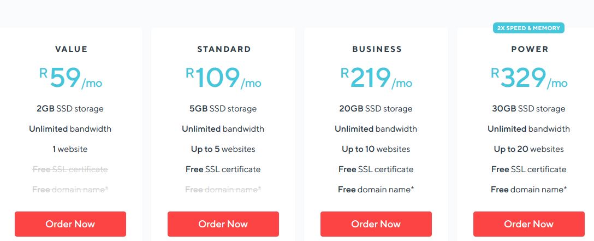Select the STANDARD plan heading

[x=224, y=49]
